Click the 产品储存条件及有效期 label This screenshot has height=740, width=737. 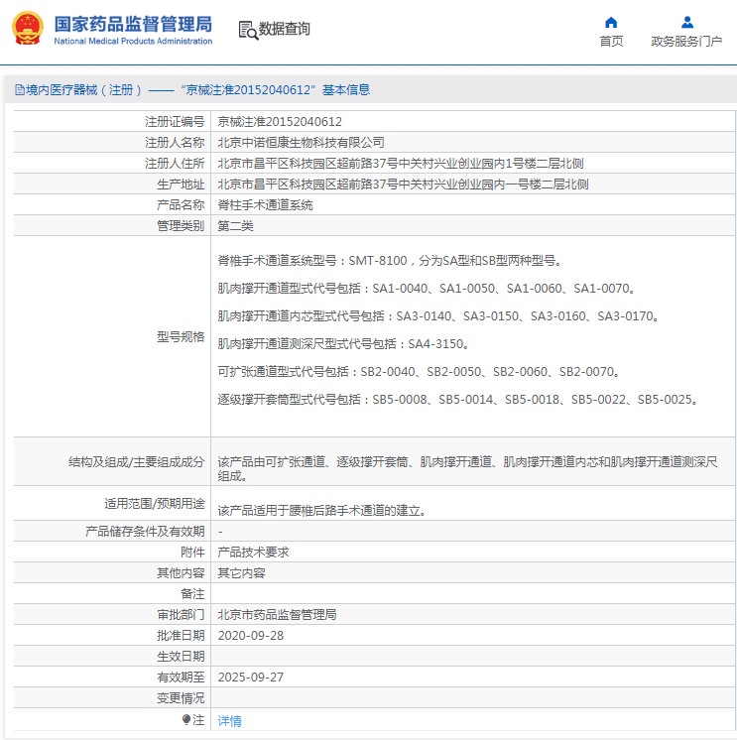pyautogui.click(x=145, y=532)
